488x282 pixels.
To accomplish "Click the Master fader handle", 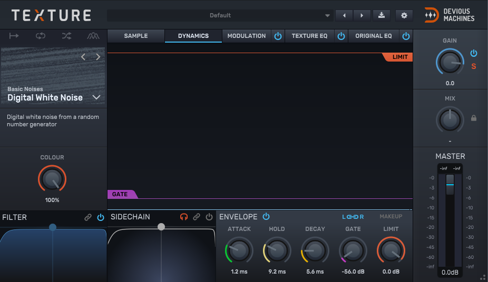I will 450,185.
